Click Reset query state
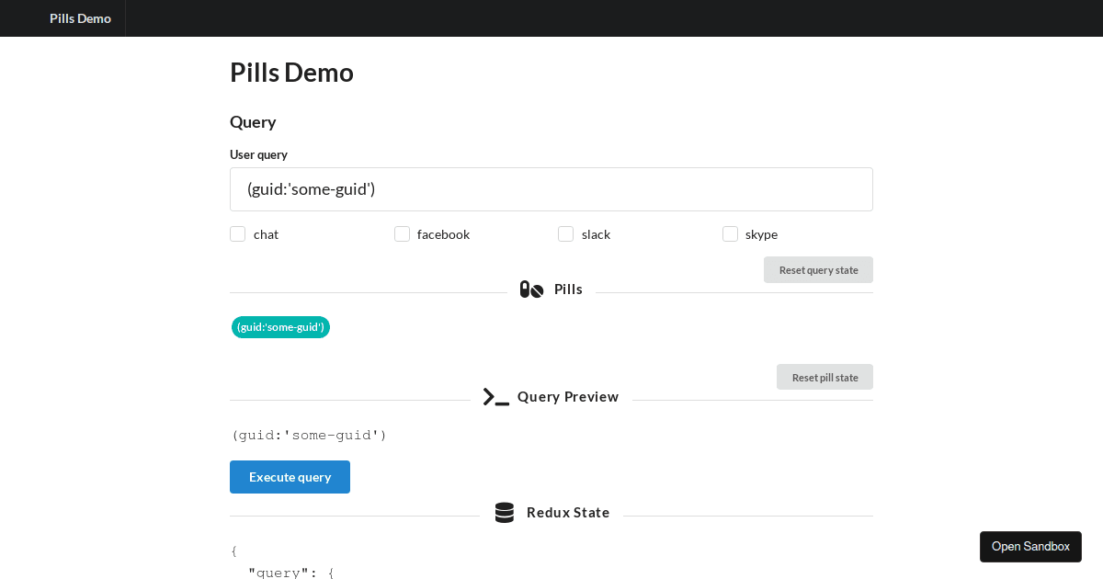Screen dimensions: 1103x579 [818, 269]
